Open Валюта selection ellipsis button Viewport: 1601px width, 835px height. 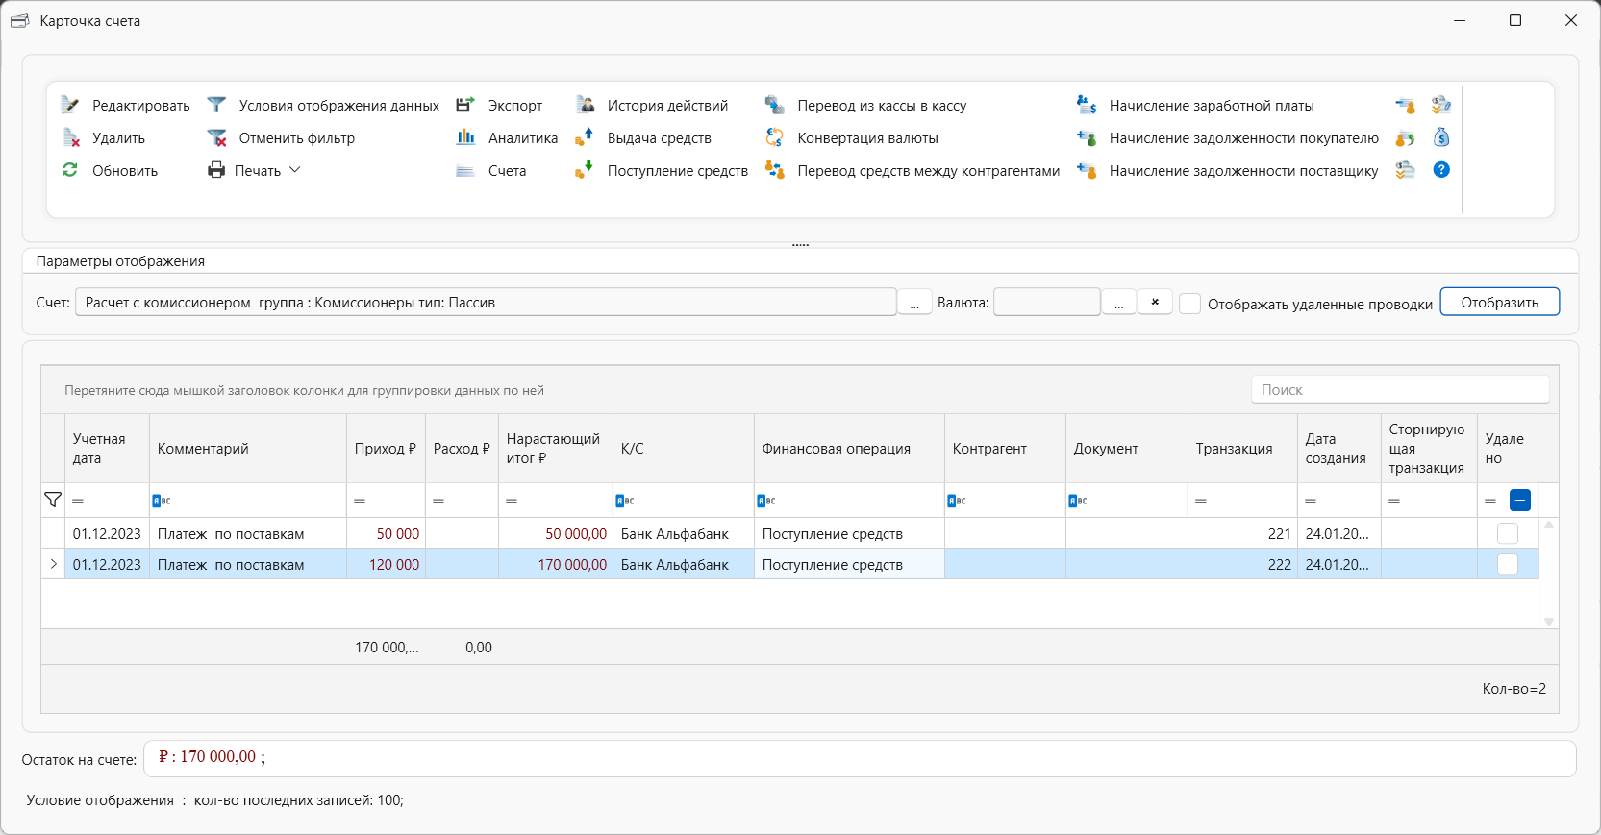coord(1118,303)
